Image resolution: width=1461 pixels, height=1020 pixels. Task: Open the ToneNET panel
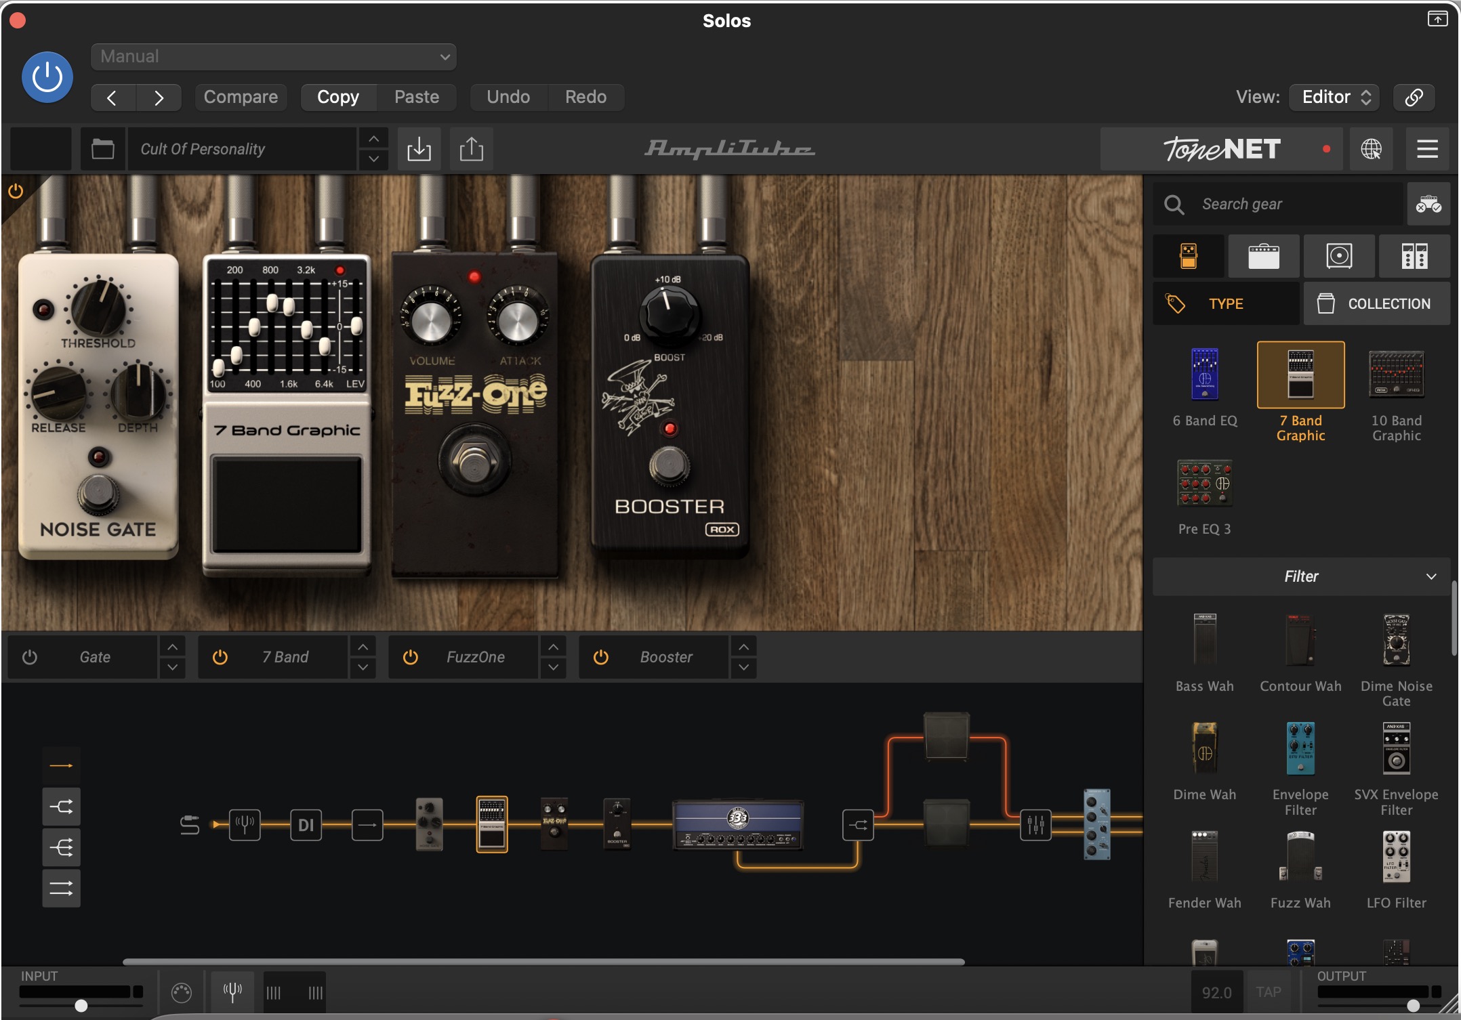[x=1222, y=149]
